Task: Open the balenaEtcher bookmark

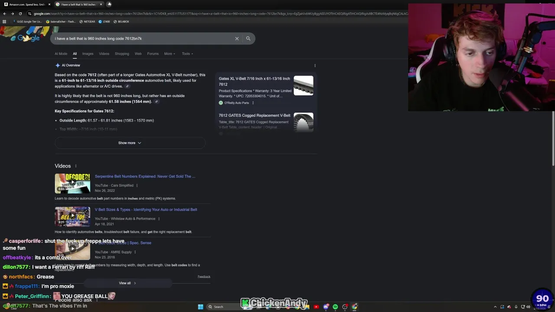Action: pyautogui.click(x=60, y=21)
